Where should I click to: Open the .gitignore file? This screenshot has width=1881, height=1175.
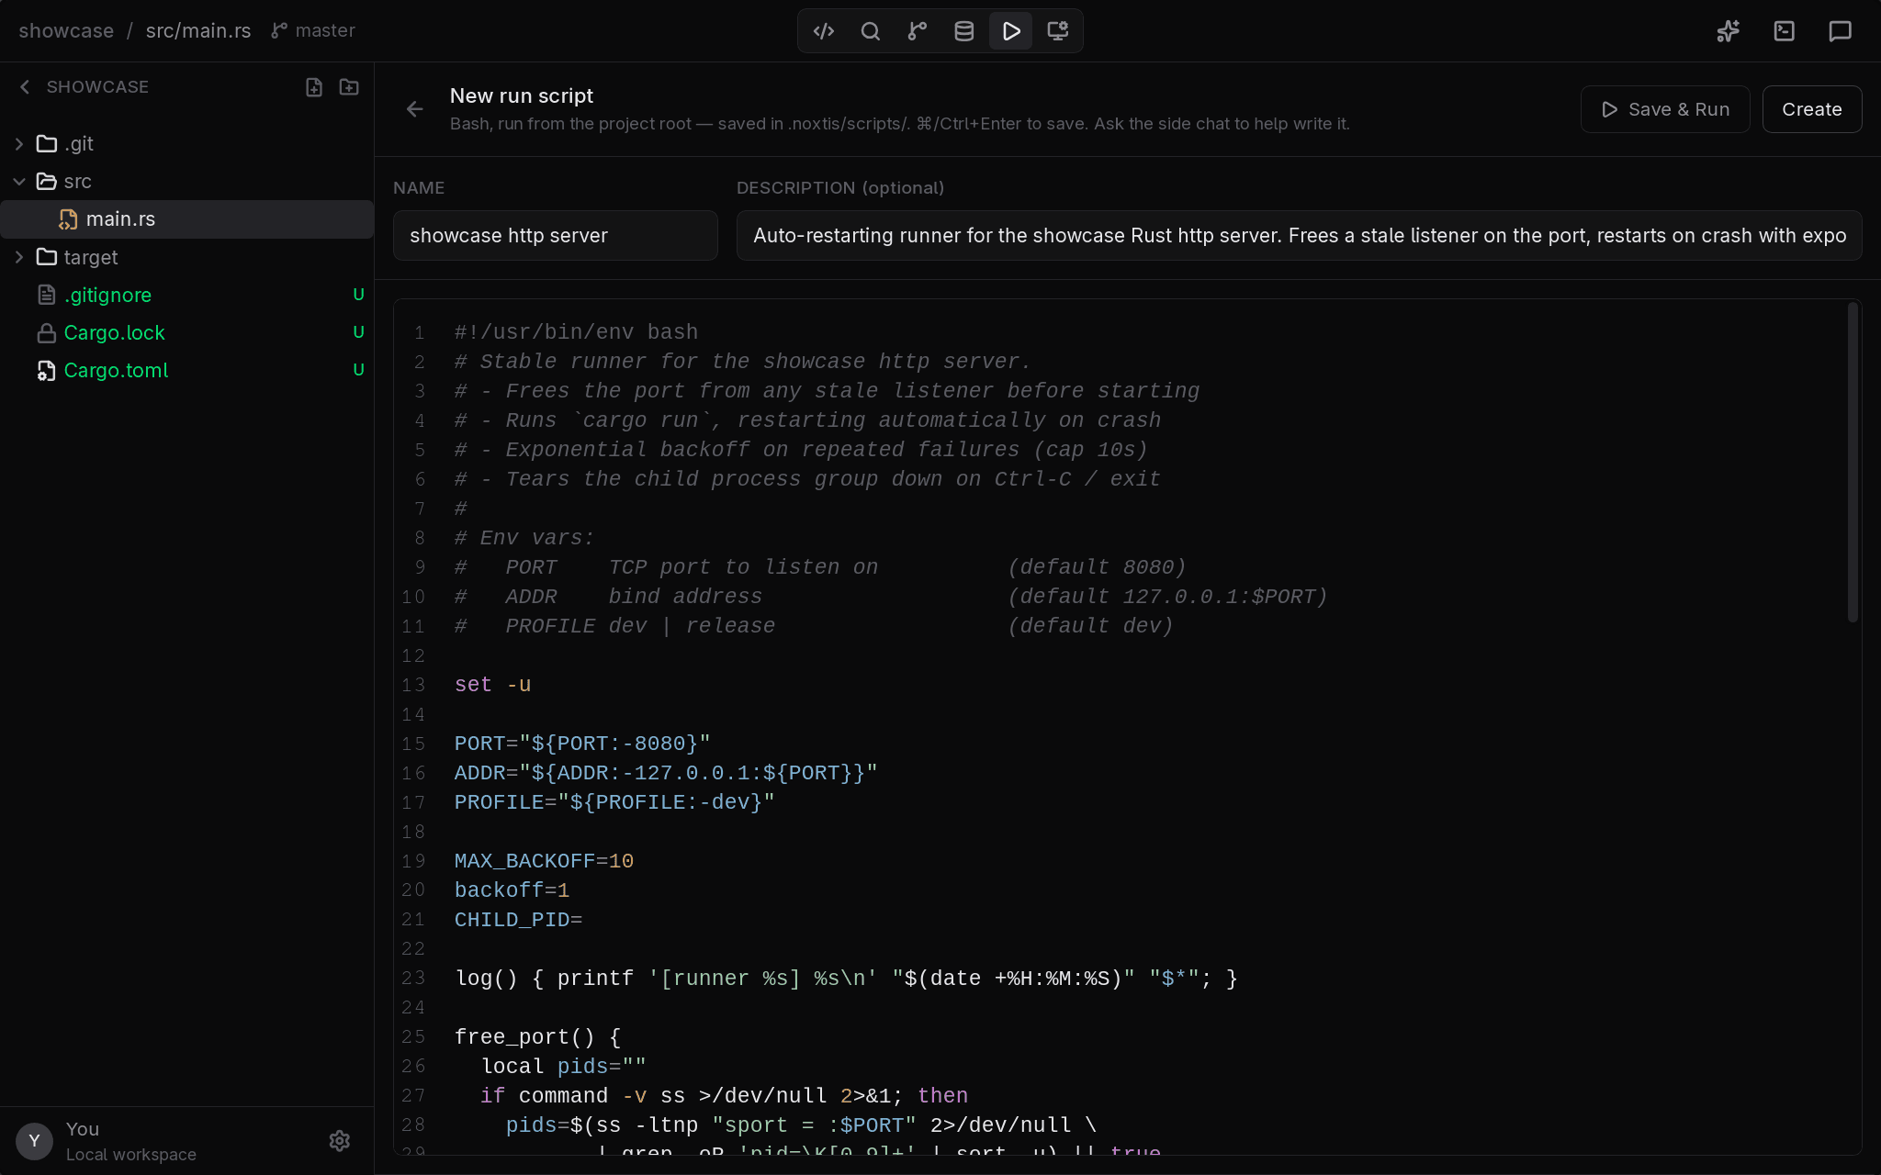(x=186, y=296)
